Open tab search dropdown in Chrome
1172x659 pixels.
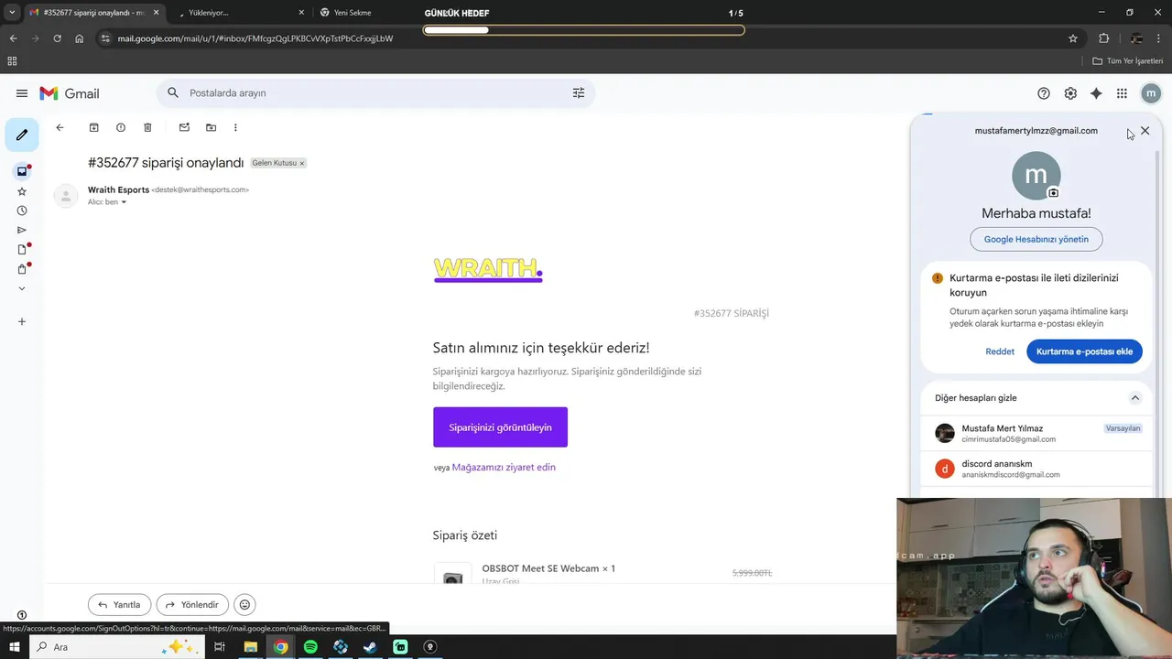coord(12,13)
